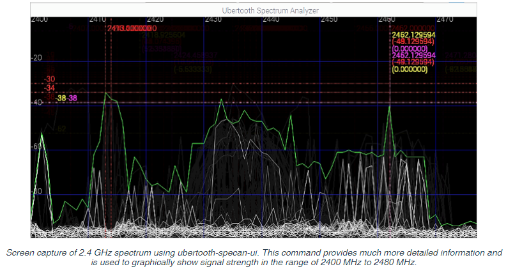Click the green peak at 2462 MHz

pos(390,106)
